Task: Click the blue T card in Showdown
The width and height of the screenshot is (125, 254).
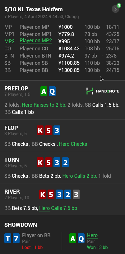Action: point(8,238)
